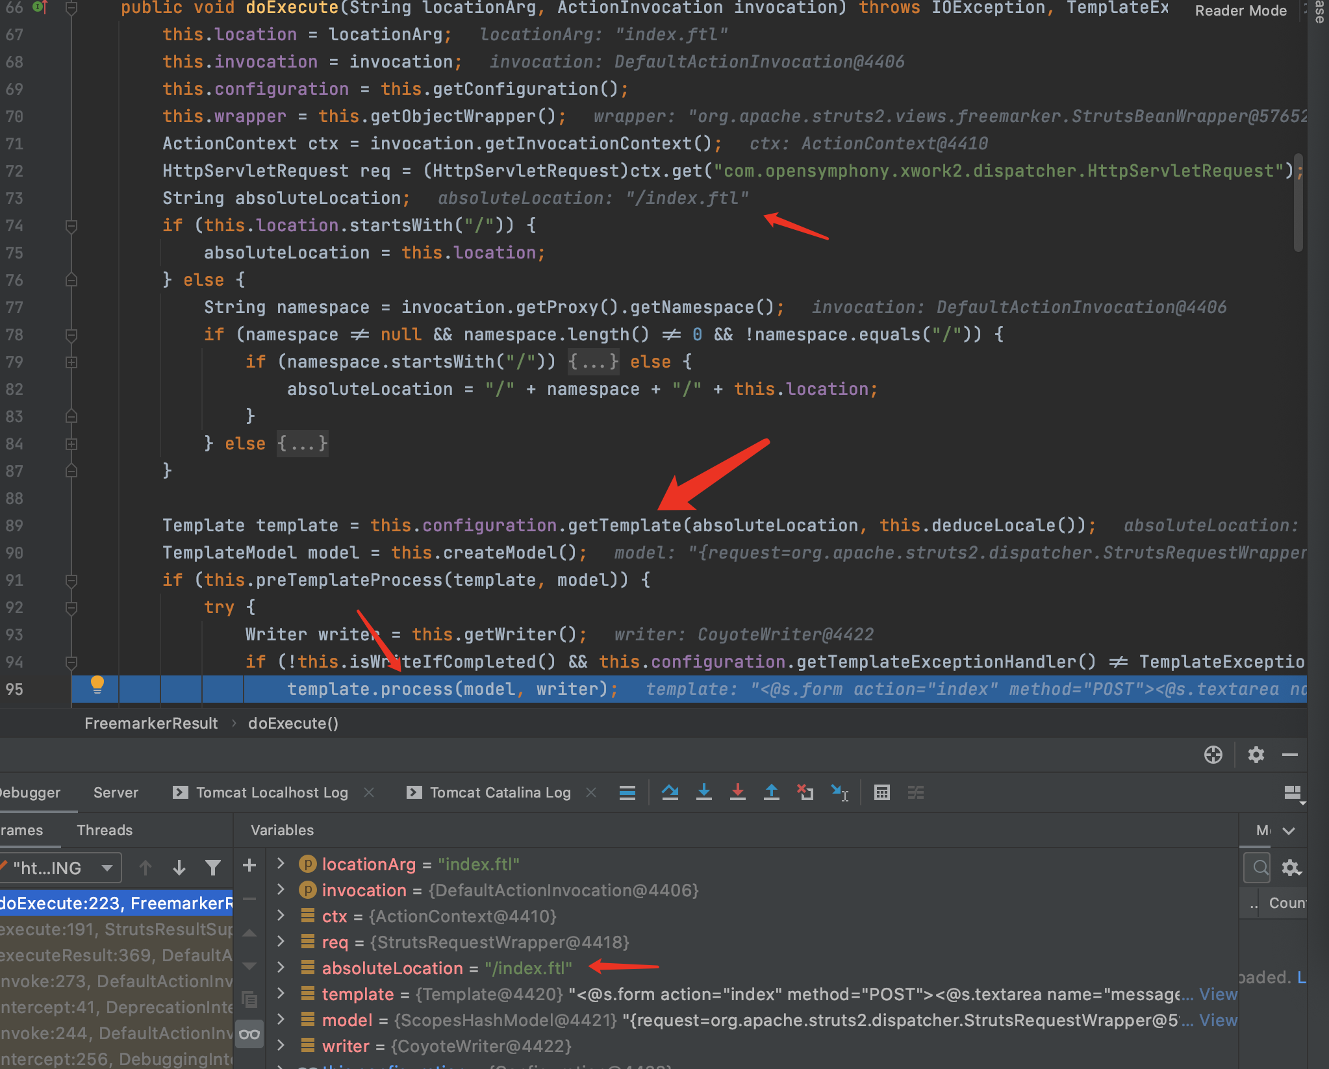Select doExecute:223 stack frame
Screen dimensions: 1329x1069
(x=116, y=903)
